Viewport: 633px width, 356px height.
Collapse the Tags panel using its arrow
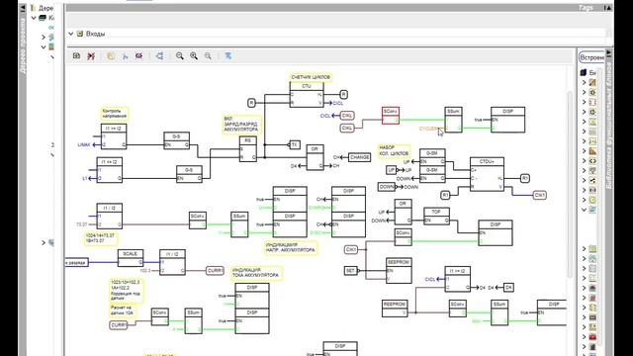coord(608,8)
